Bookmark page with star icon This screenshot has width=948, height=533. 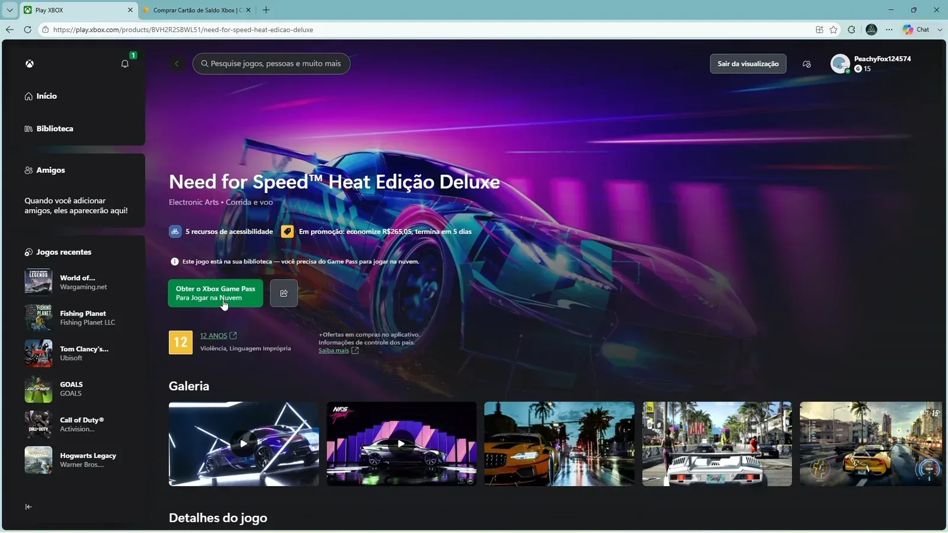click(x=834, y=30)
